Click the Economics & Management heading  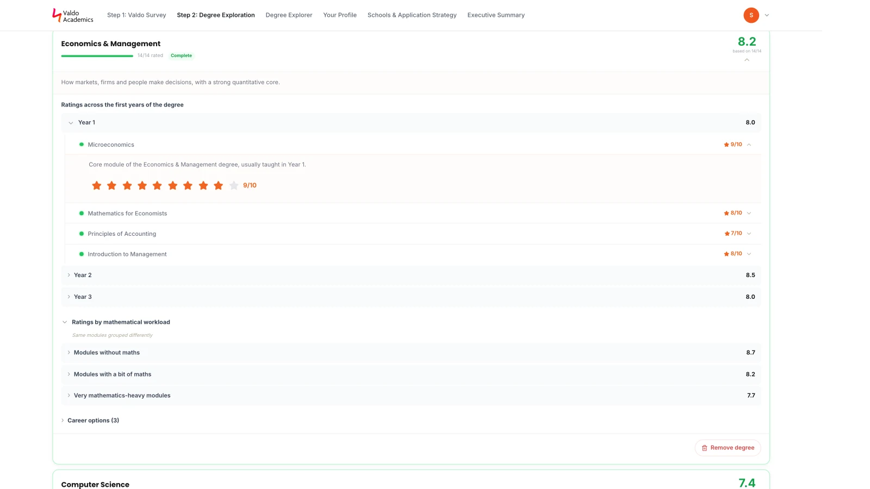coord(111,44)
